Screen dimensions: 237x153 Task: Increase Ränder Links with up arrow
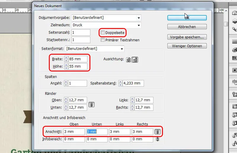click(x=132, y=99)
